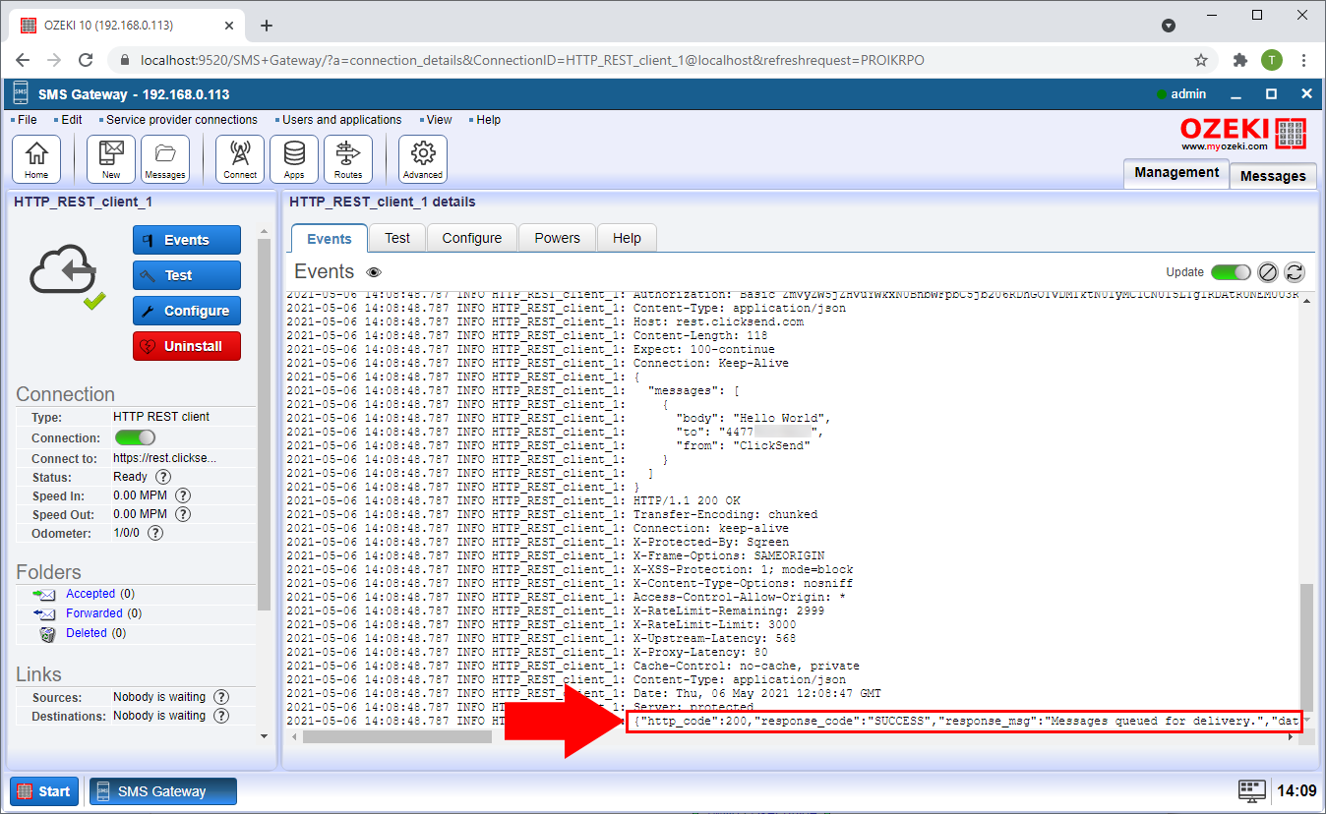The height and width of the screenshot is (814, 1326).
Task: Open the Connect antenna toolbar icon
Action: 240,159
